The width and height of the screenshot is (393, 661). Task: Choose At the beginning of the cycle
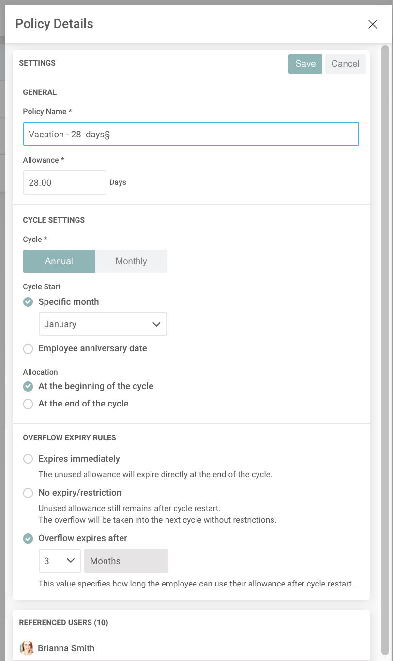pos(29,386)
